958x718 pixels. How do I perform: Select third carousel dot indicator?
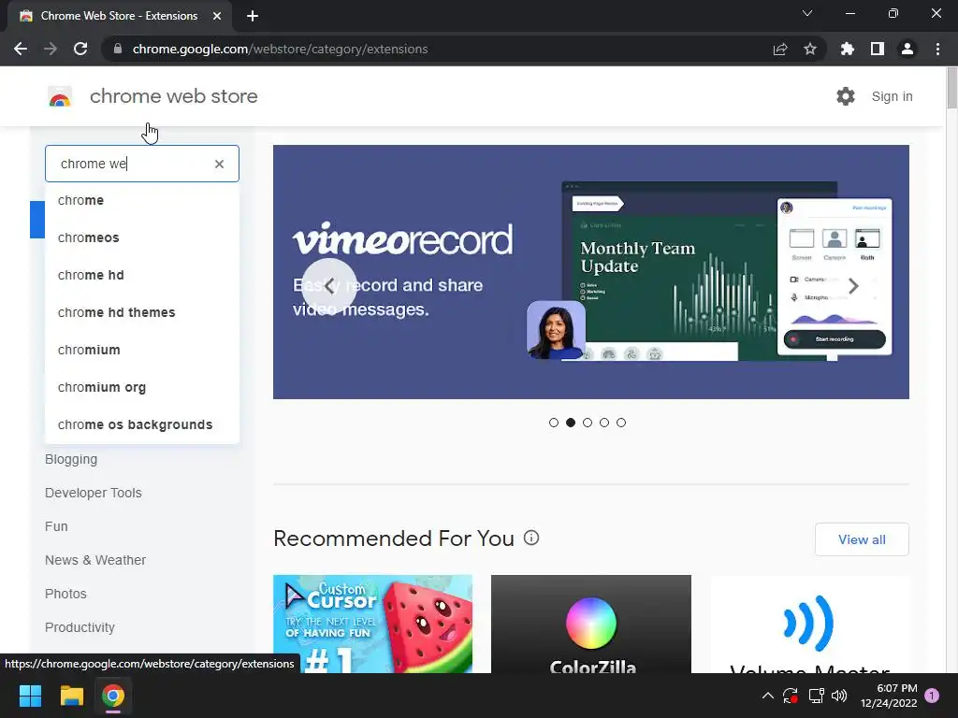click(x=588, y=423)
